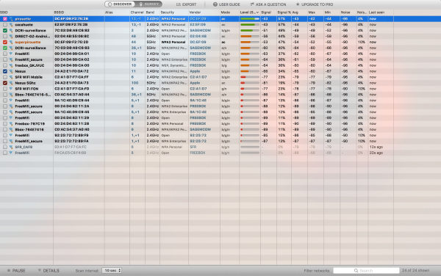Tick the freebox_GKJVUC checkbox

5,65
